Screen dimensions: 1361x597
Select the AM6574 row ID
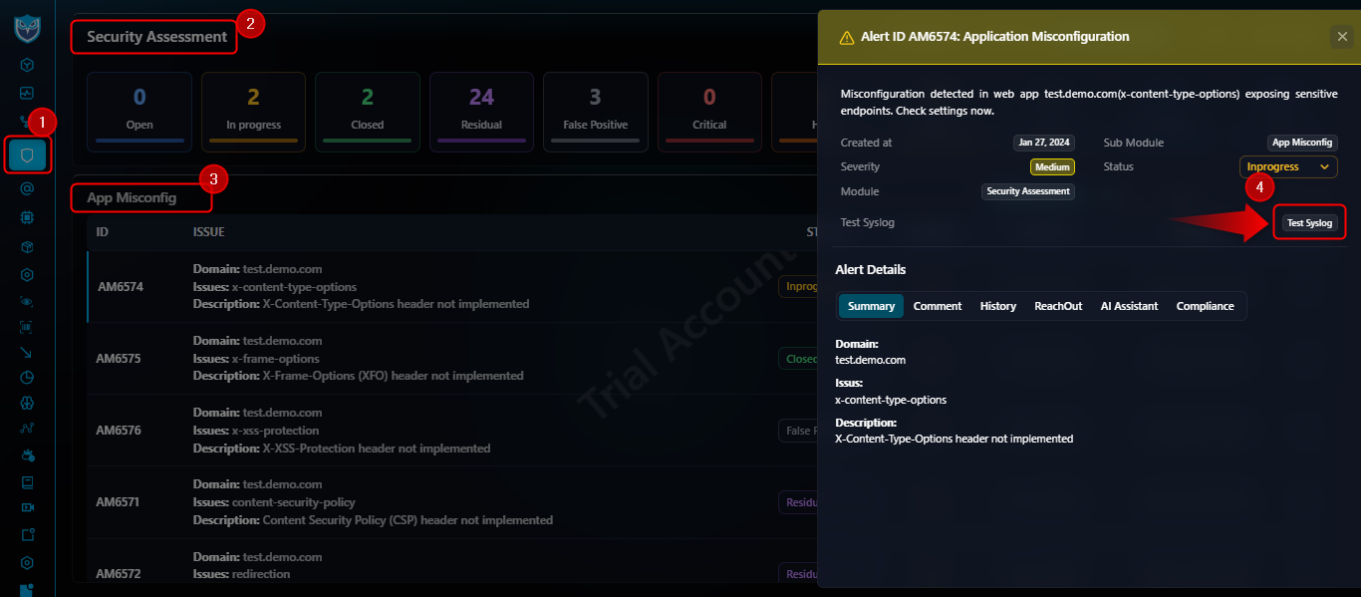(121, 287)
